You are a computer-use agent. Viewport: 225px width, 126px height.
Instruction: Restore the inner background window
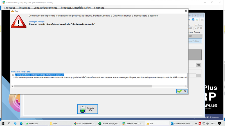[195, 15]
